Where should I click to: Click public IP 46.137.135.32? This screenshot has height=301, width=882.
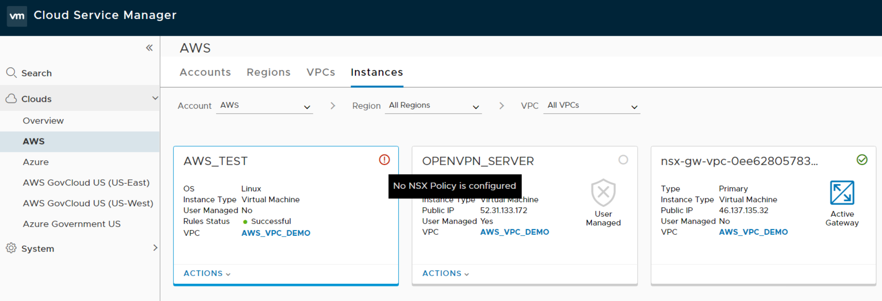[743, 211]
